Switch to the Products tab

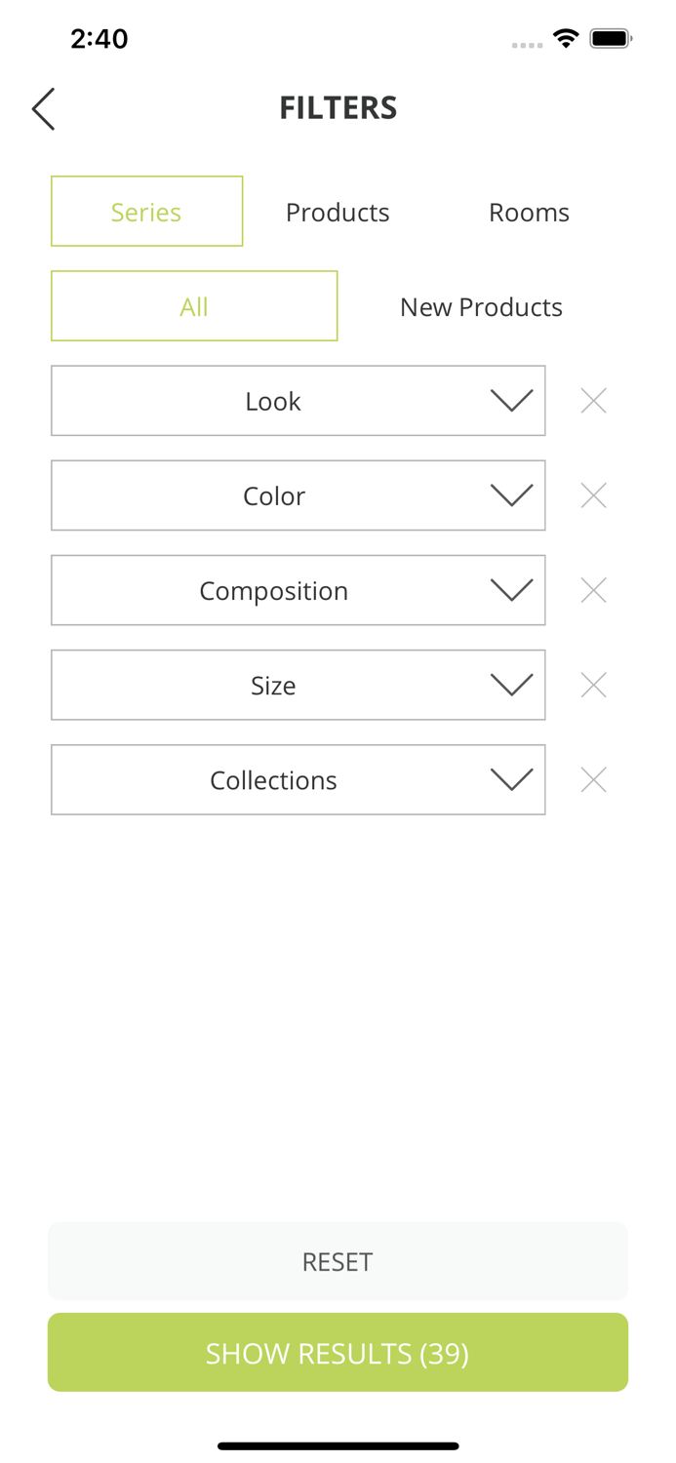pyautogui.click(x=338, y=212)
